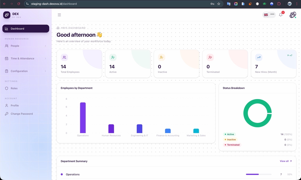Open Change Password in the sidebar
This screenshot has height=180, width=301.
tap(26, 114)
